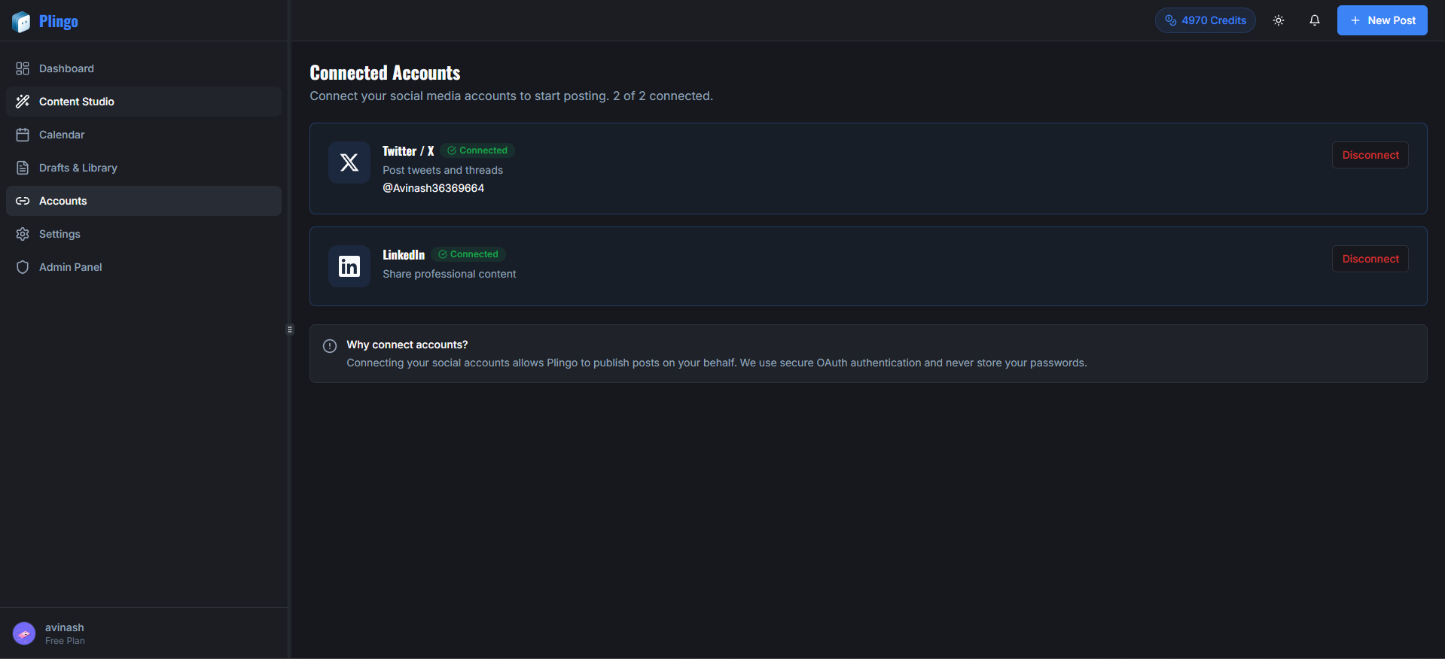Open Settings from the sidebar
This screenshot has height=659, width=1445.
click(x=144, y=234)
